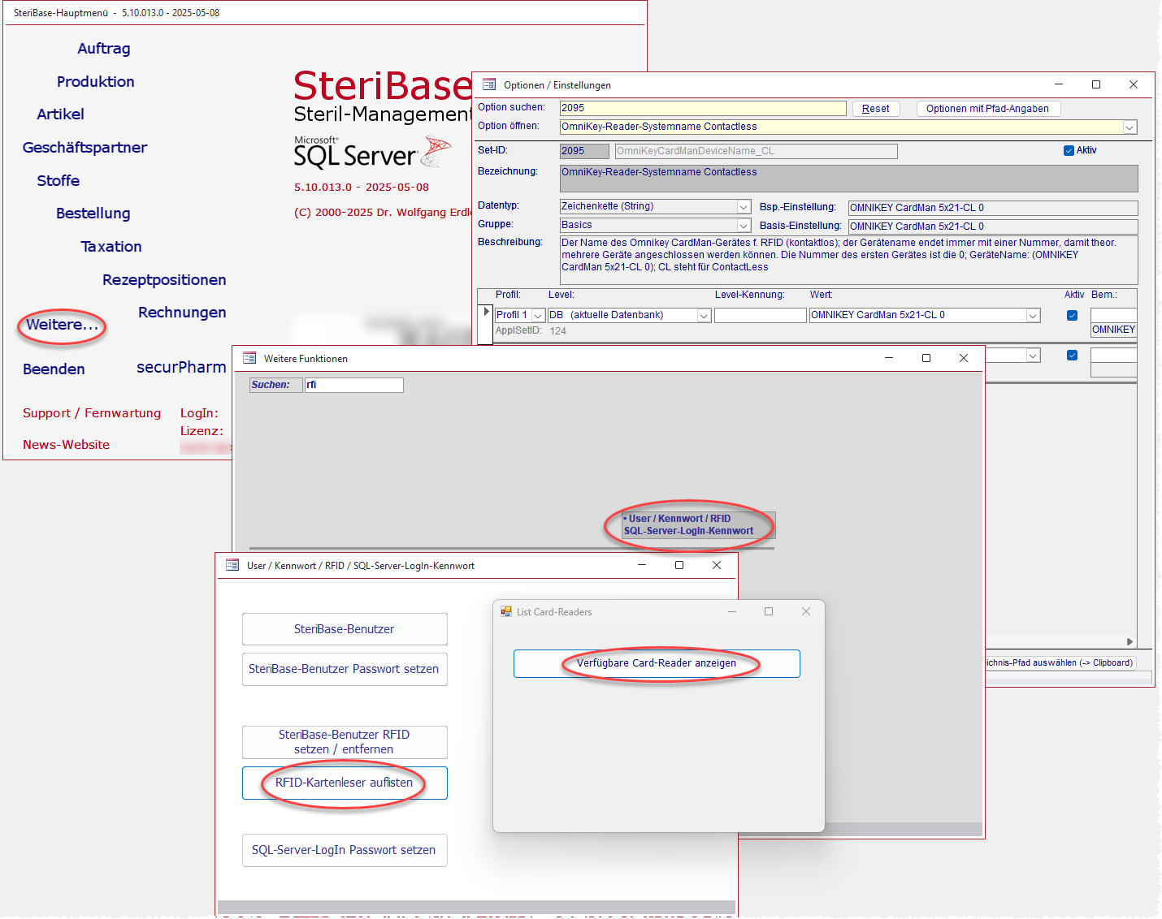Click the Weitere… entry

pyautogui.click(x=62, y=325)
